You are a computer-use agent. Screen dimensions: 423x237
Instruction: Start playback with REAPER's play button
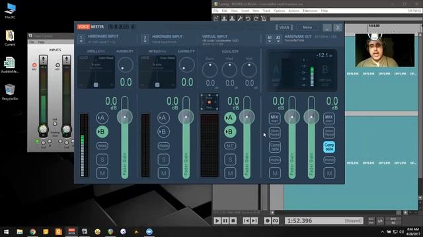(x=217, y=221)
